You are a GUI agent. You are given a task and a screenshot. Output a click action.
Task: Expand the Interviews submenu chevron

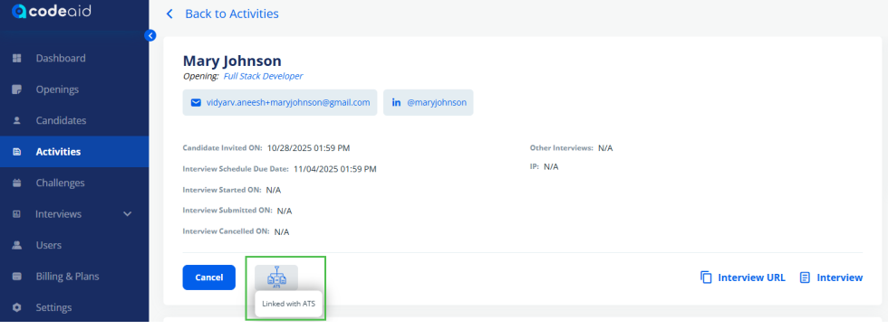coord(128,214)
